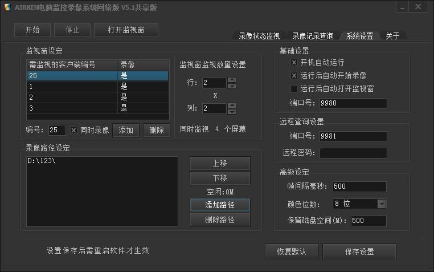Minimize the AIRKEN window
434x272 pixels.
403,7
